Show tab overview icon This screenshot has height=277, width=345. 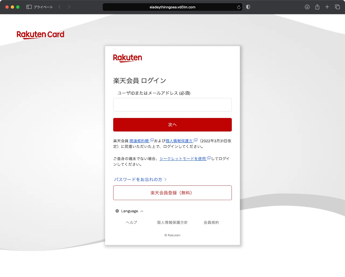click(x=337, y=7)
